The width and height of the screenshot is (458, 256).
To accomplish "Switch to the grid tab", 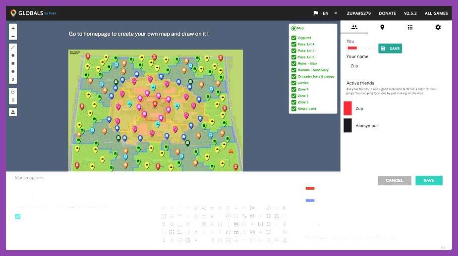I will tap(410, 27).
